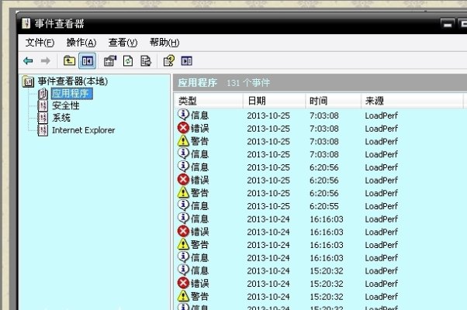
Task: Click the red error icon at 16:16:03
Action: pos(183,231)
